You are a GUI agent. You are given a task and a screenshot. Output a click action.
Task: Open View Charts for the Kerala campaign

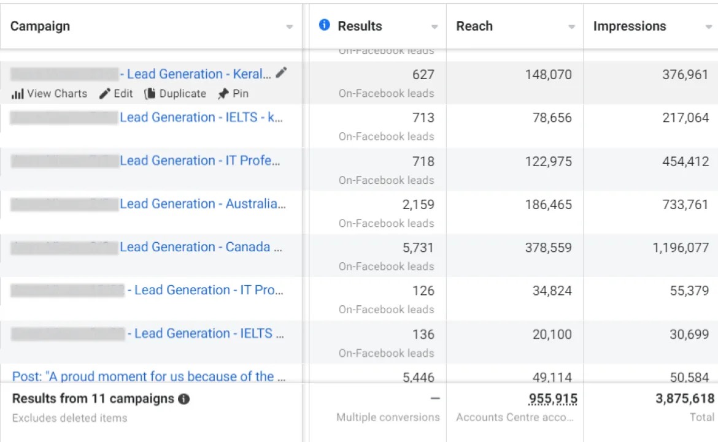point(50,94)
